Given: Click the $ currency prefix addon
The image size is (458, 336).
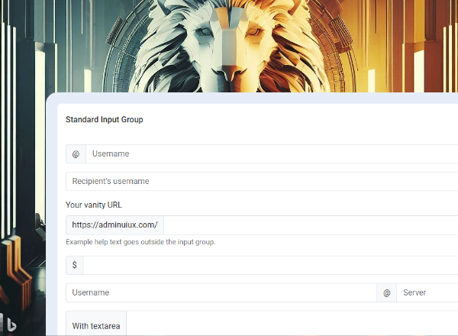Looking at the screenshot, I should (75, 265).
